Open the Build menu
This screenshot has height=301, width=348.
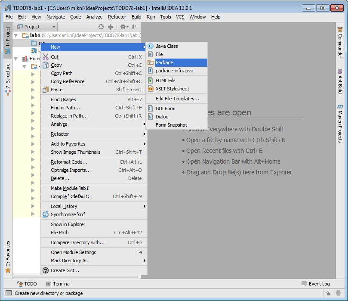(x=136, y=17)
